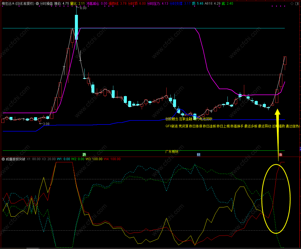The image size is (301, 249).
Task: Click the 分时压力: 4.13 readout
Action: click(158, 4)
